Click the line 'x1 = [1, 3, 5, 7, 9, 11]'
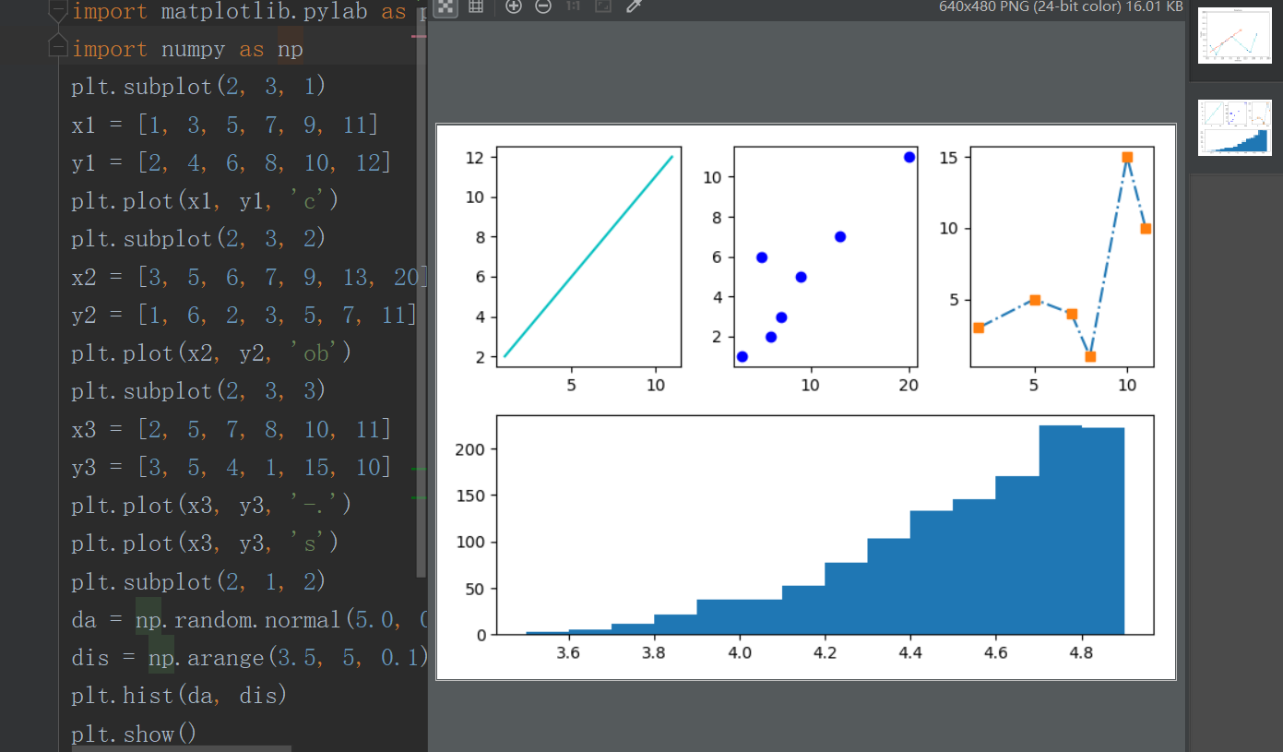 [224, 125]
